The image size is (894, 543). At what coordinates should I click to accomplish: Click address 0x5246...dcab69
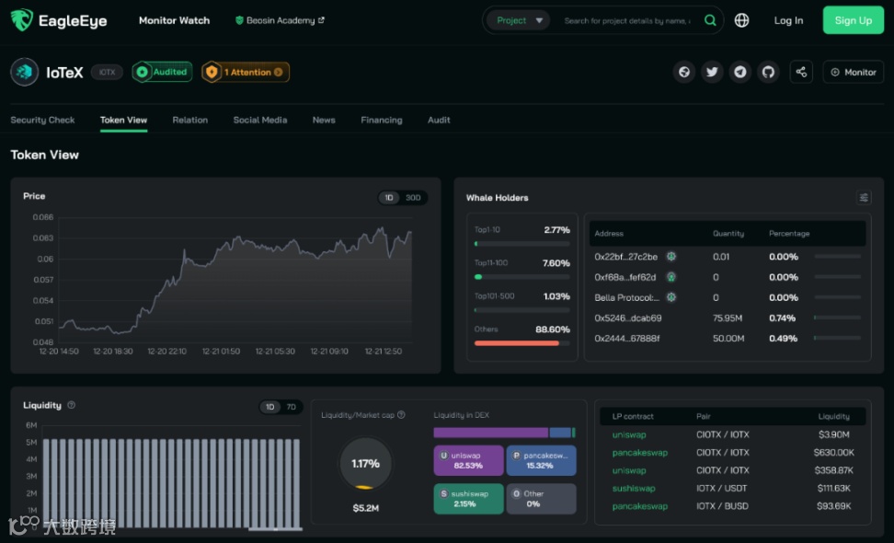pyautogui.click(x=628, y=318)
